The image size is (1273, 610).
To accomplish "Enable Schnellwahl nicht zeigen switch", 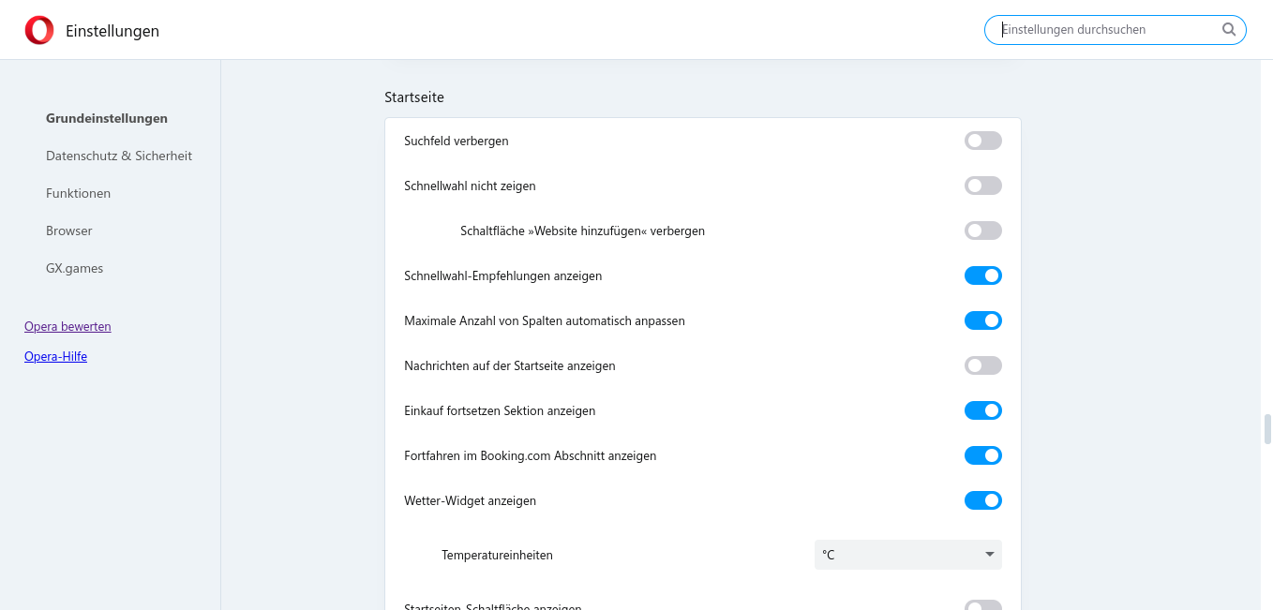I will [x=982, y=186].
